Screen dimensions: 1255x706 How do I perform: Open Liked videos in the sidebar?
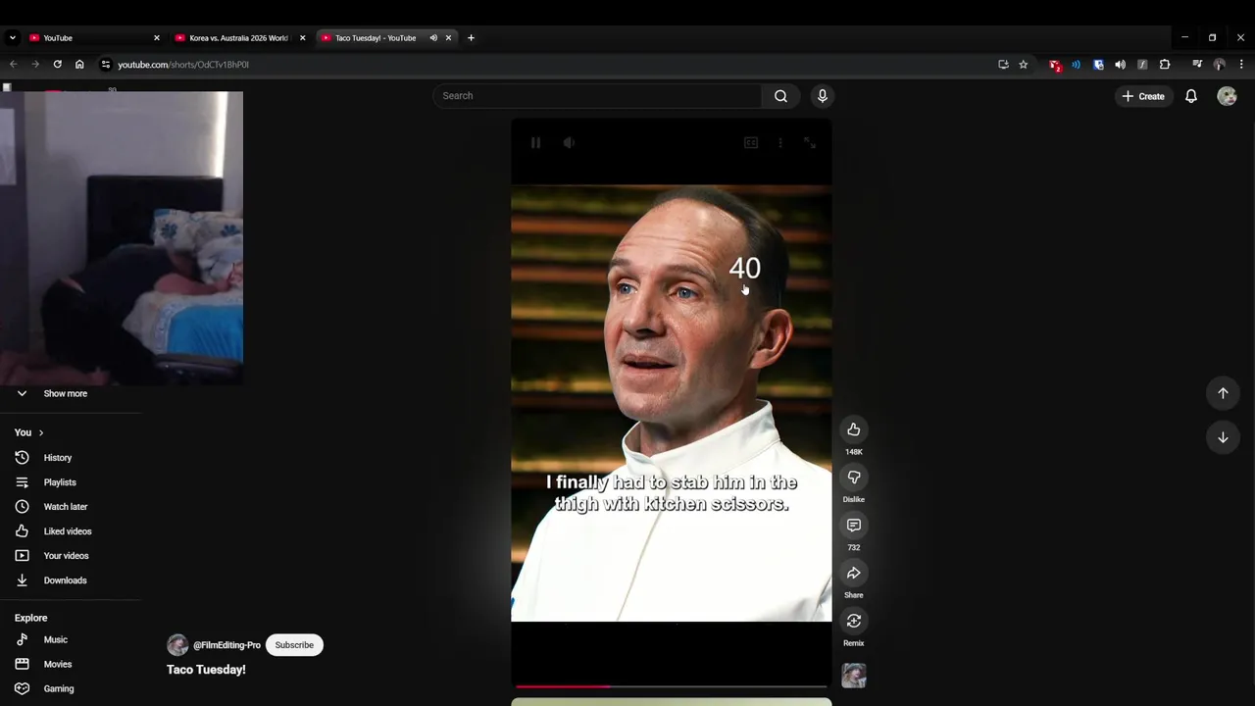(67, 531)
